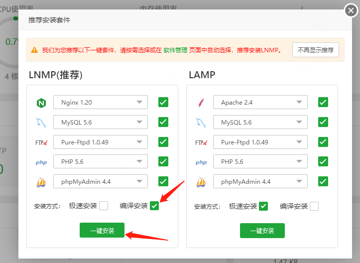Uncheck phpMyAdmin 4.4 in LNMP
Image resolution: width=360 pixels, height=263 pixels.
click(163, 181)
